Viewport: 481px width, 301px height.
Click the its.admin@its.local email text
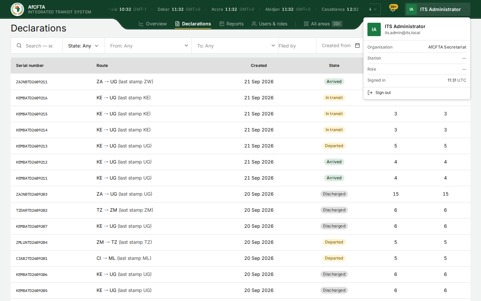point(402,33)
